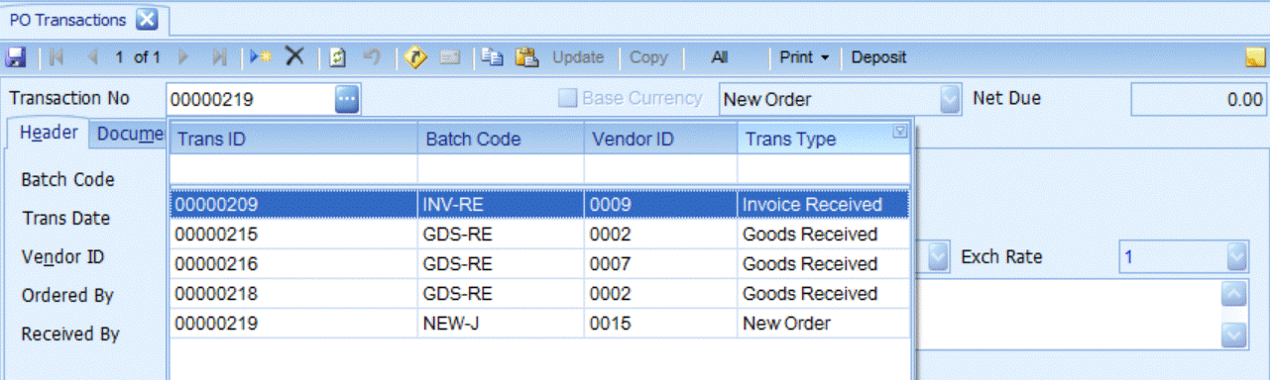The width and height of the screenshot is (1271, 380).
Task: Click the Deposit button
Action: coord(878,57)
